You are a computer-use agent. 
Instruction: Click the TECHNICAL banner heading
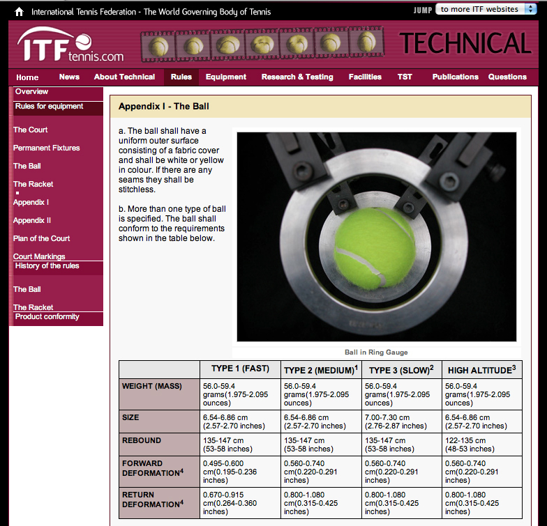[x=465, y=43]
